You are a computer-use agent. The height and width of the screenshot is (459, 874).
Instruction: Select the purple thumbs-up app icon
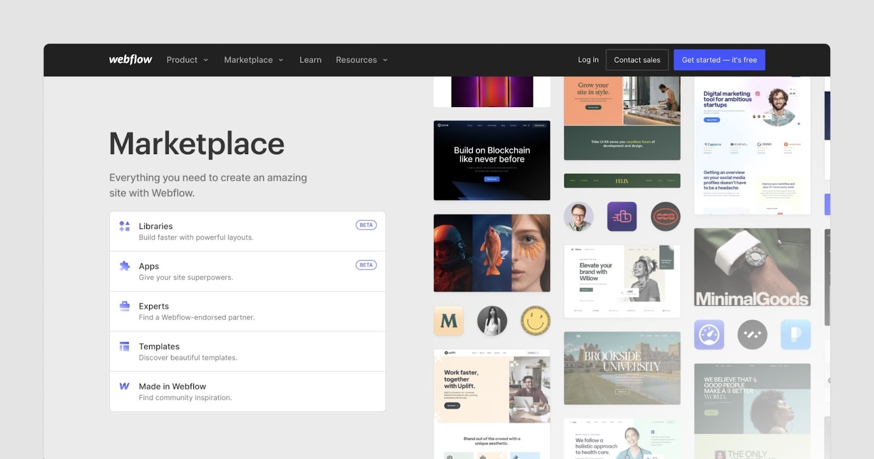[x=622, y=216]
